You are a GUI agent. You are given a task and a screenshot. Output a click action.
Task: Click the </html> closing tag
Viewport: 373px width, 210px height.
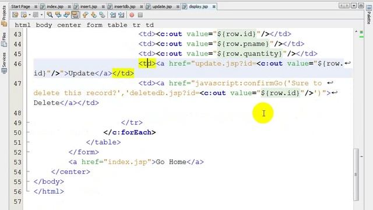coord(49,192)
